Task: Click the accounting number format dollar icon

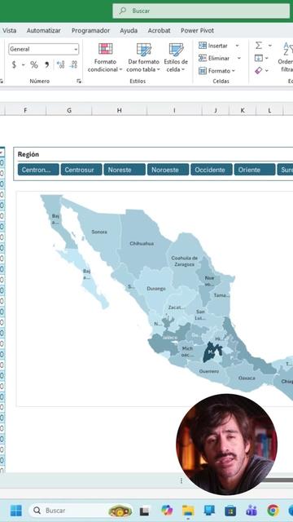Action: click(14, 64)
